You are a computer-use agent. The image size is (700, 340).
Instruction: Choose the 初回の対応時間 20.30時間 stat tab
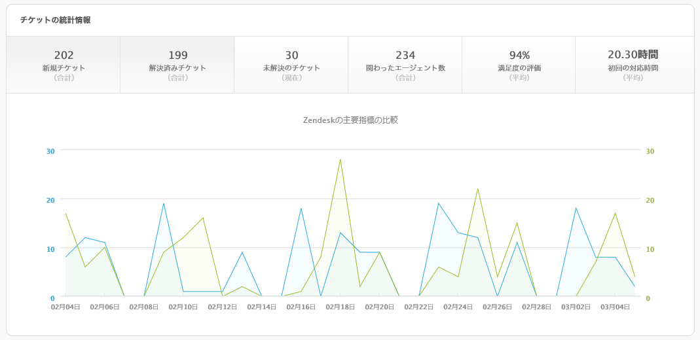pos(635,65)
